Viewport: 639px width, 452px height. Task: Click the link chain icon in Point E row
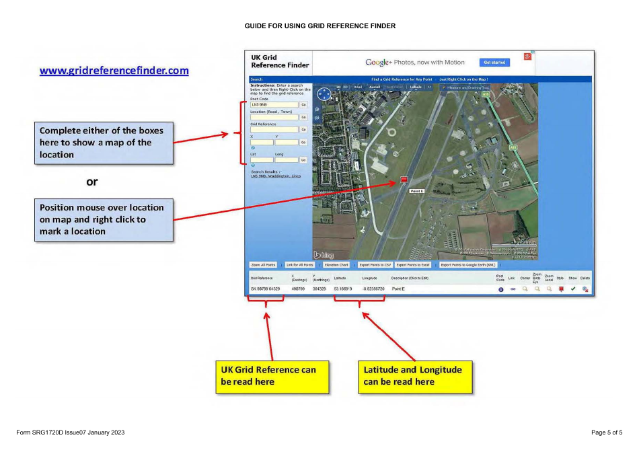[513, 289]
